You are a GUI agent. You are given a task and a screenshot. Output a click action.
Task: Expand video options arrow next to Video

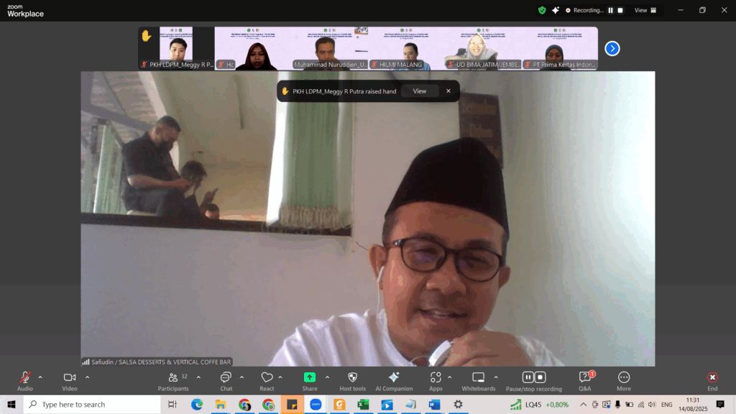88,377
